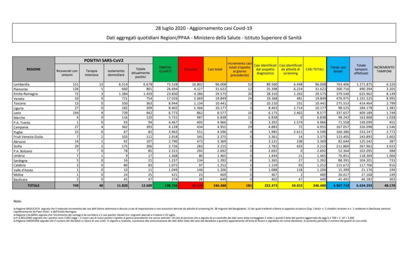Viewport: 416px width, 253px height.
Task: Click the REGIONE column header
Action: (x=34, y=69)
